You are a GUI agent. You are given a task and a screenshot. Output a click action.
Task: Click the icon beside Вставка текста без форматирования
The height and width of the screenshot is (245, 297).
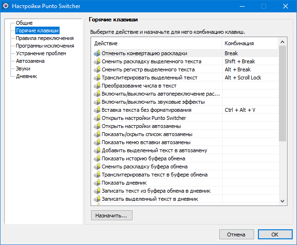97,110
